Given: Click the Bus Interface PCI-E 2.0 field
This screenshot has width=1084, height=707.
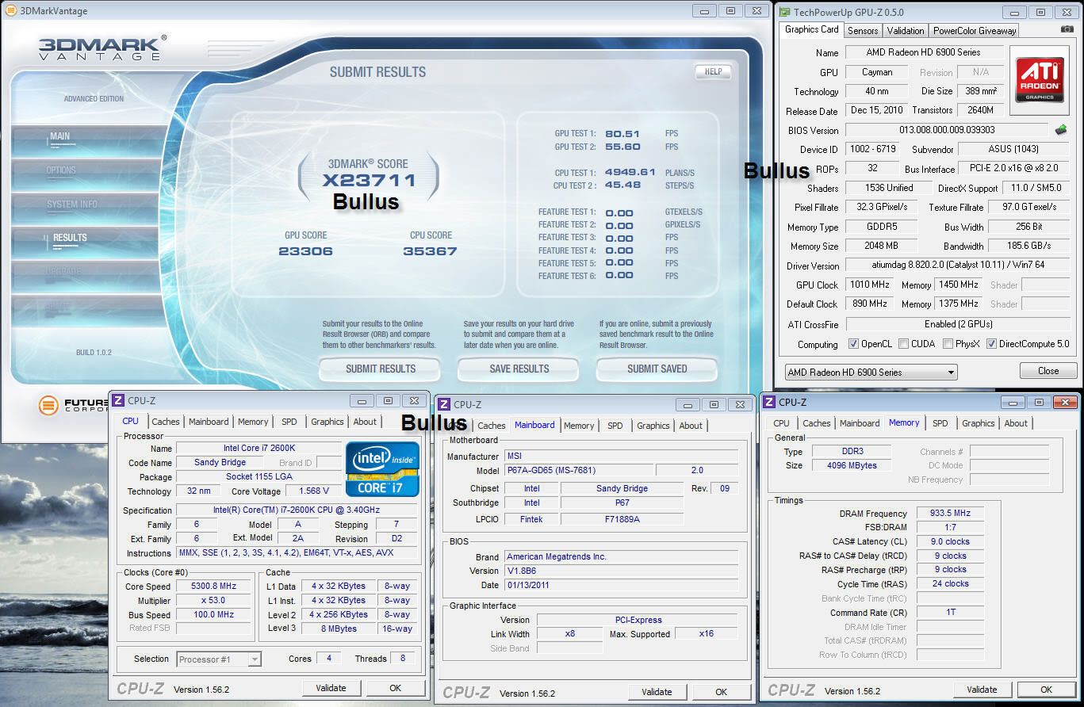Looking at the screenshot, I should pyautogui.click(x=1013, y=169).
